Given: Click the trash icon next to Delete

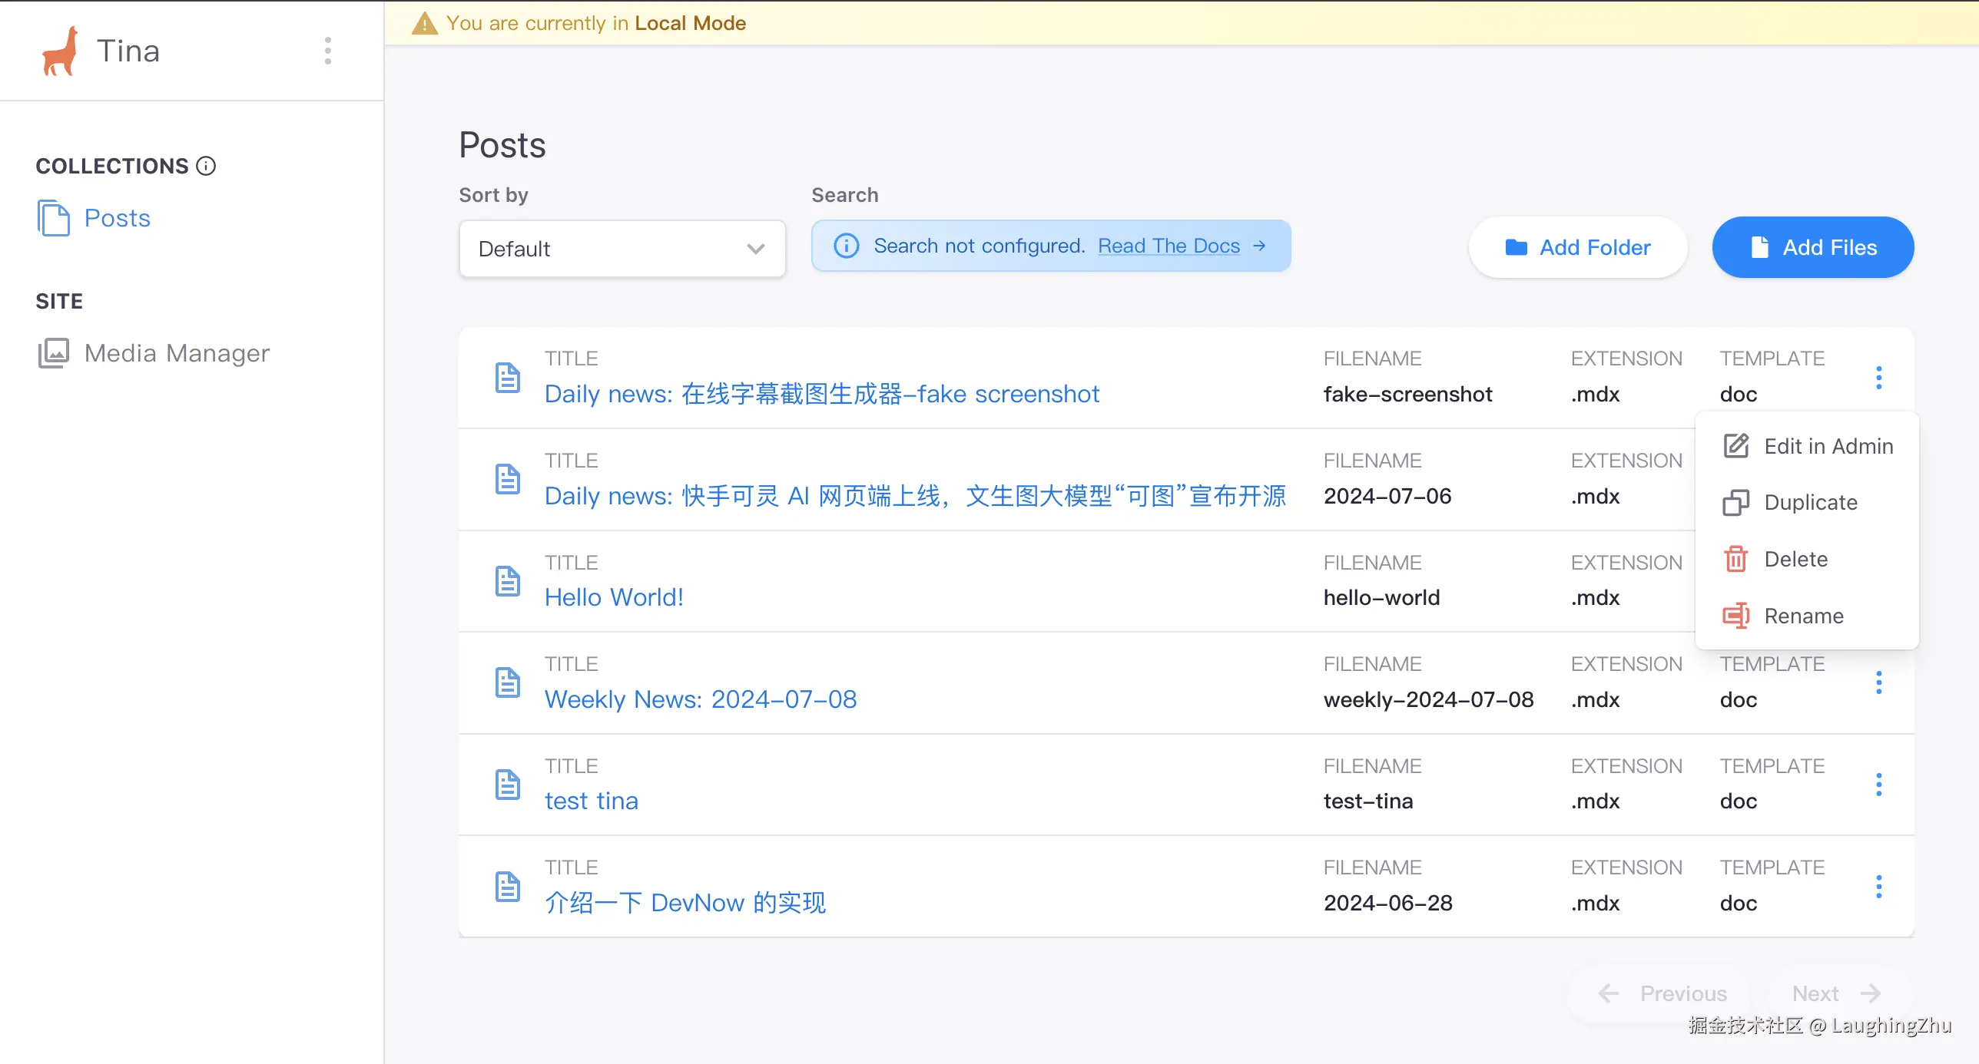Looking at the screenshot, I should tap(1735, 559).
